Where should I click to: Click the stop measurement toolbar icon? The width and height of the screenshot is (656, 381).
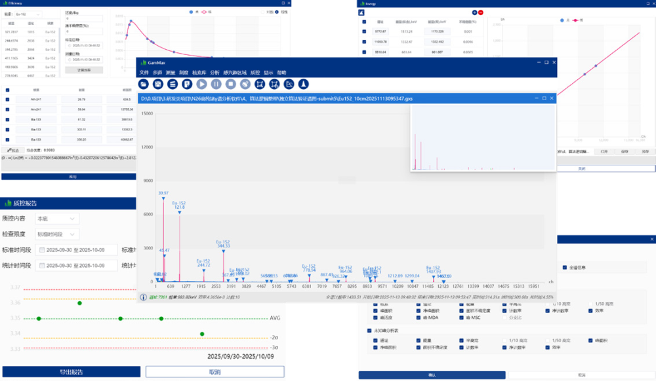tap(230, 84)
